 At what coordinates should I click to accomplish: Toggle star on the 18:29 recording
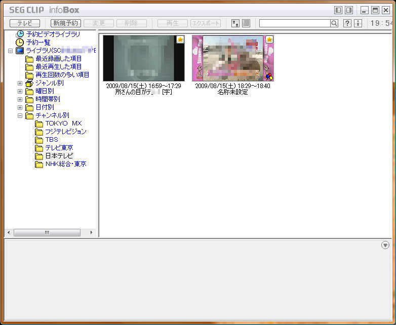pos(269,39)
